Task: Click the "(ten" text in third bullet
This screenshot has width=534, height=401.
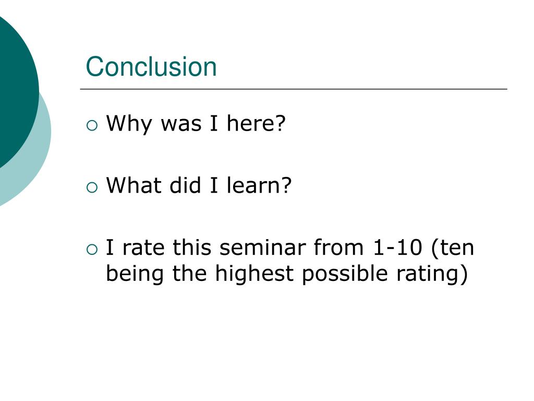Action: coord(453,247)
